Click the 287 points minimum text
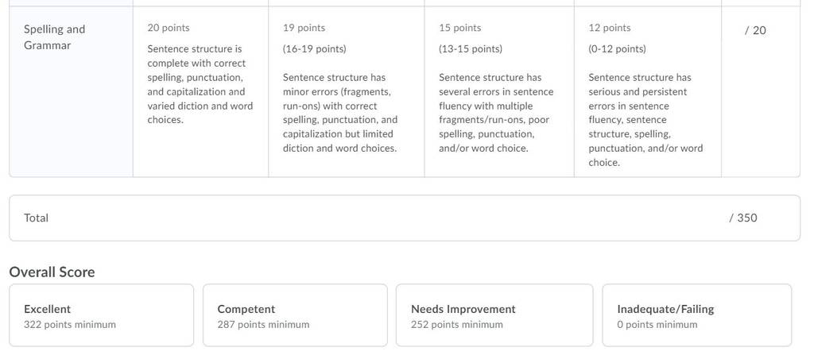The image size is (814, 355). coord(263,325)
